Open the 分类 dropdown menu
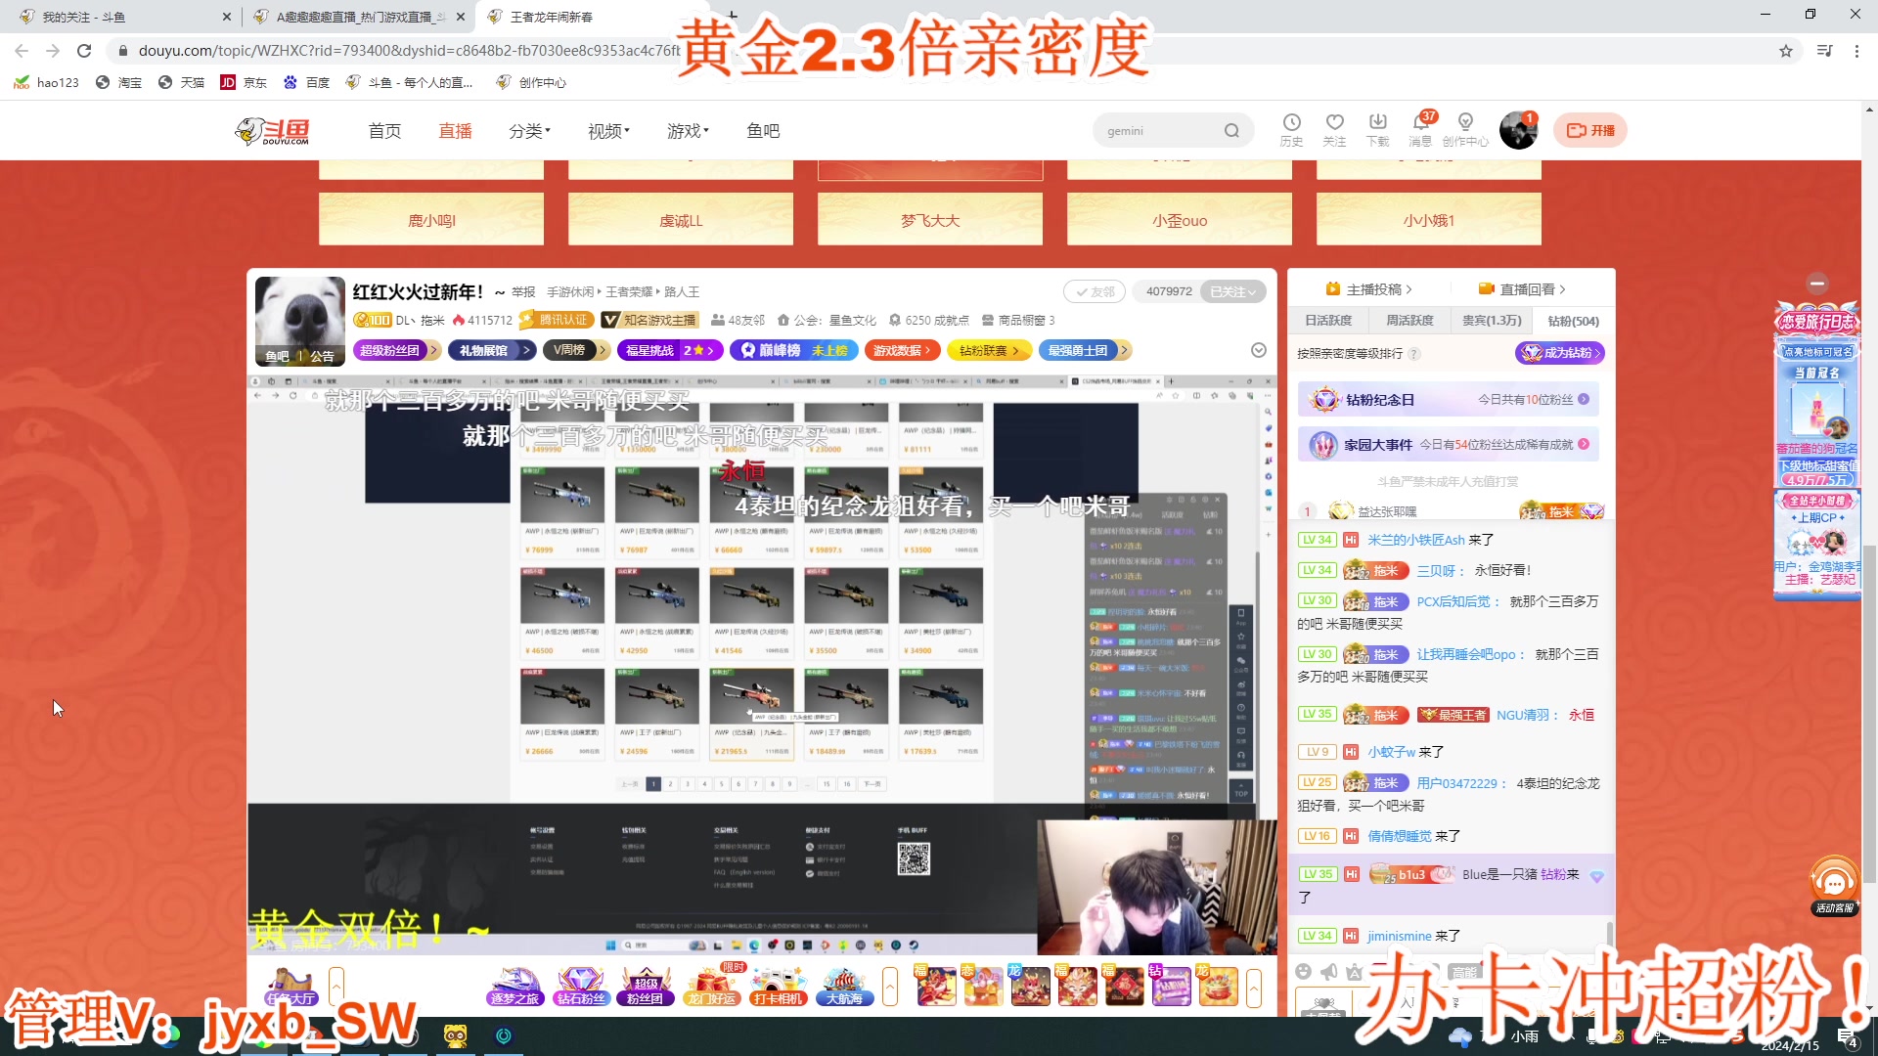This screenshot has height=1056, width=1878. pos(529,131)
